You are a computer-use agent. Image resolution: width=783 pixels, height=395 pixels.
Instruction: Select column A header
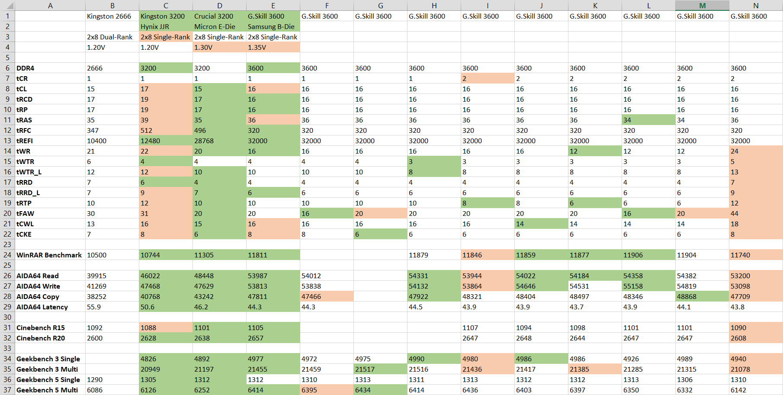coord(50,6)
